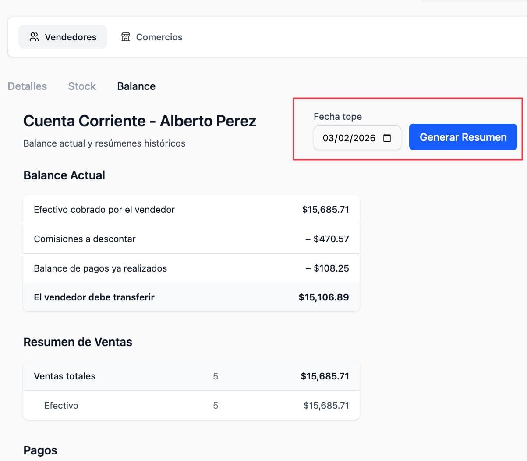Switch to the Comercios view
The width and height of the screenshot is (527, 461).
[x=151, y=37]
